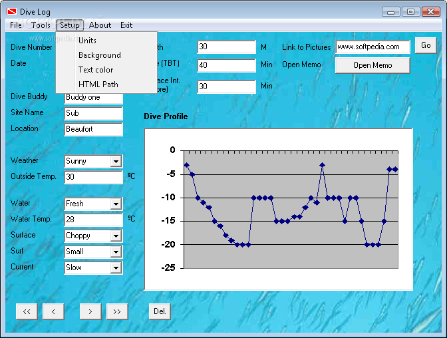Expand the Surf dropdown
The image size is (447, 338).
[x=116, y=252]
